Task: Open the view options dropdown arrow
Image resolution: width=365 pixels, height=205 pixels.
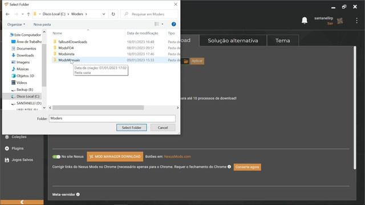Action: point(162,24)
